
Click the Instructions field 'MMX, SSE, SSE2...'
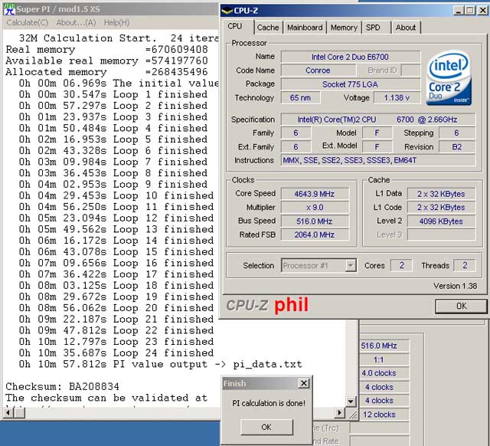[378, 160]
